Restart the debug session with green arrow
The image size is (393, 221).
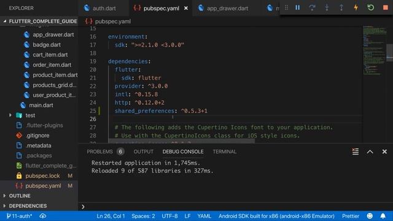click(370, 7)
